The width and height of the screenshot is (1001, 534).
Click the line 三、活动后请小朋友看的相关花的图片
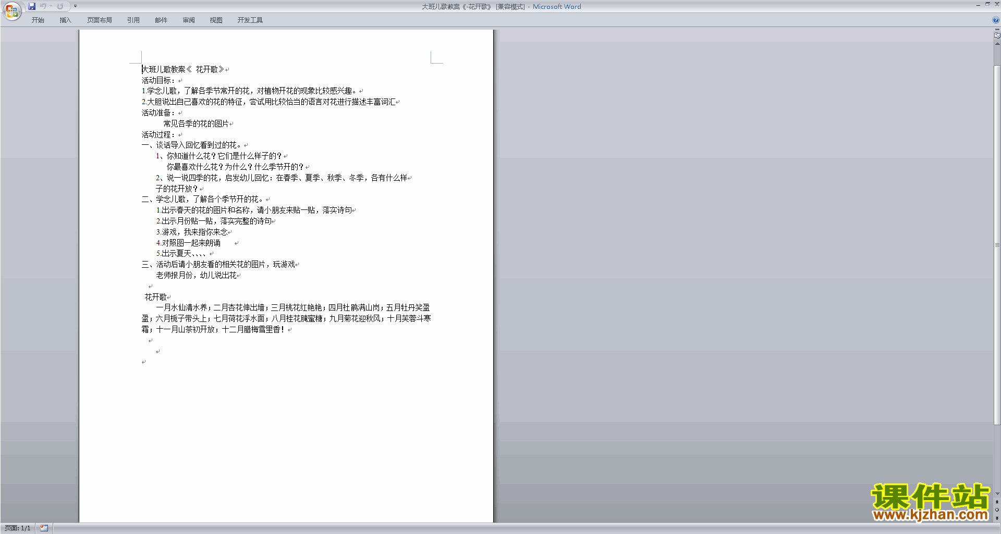point(218,265)
